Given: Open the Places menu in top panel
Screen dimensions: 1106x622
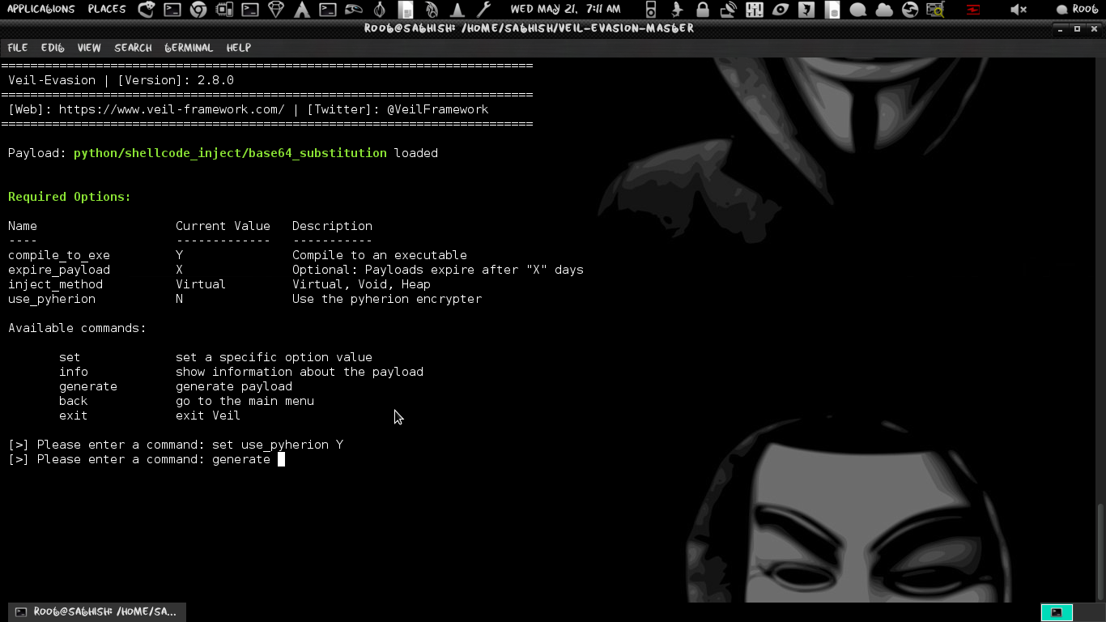Looking at the screenshot, I should [107, 9].
